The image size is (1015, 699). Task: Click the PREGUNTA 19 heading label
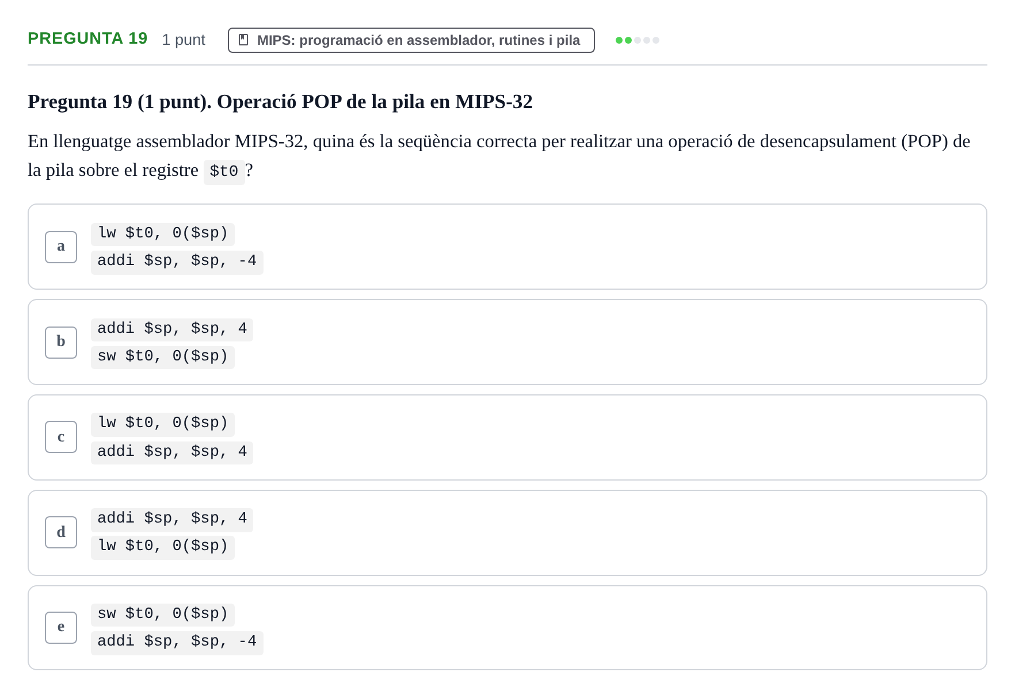87,39
